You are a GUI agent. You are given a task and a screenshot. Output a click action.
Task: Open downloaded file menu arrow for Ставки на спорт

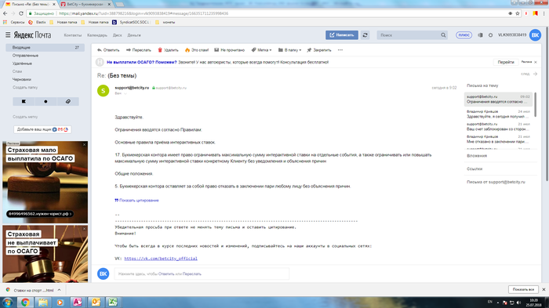pos(59,290)
